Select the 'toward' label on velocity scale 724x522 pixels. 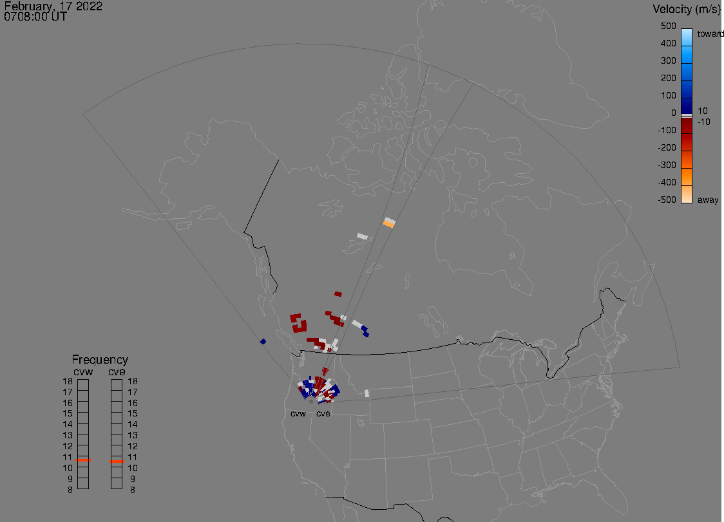[710, 33]
